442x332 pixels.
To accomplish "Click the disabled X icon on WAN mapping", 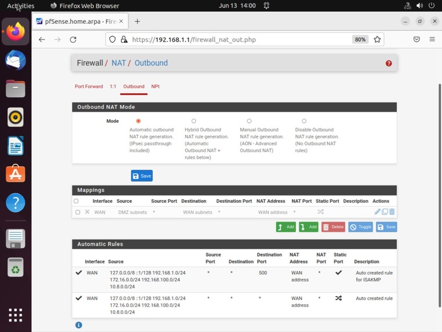I will point(87,211).
